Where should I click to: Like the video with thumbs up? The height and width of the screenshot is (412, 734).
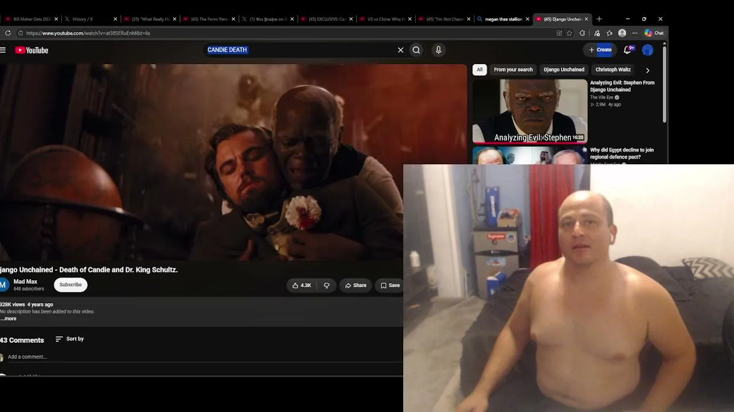click(302, 286)
